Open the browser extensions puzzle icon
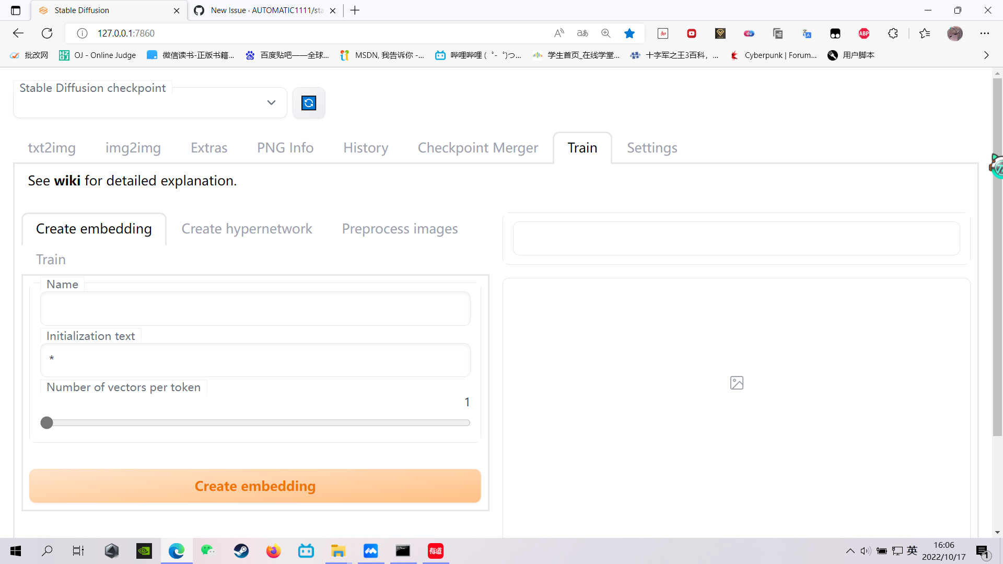This screenshot has height=564, width=1003. click(x=893, y=33)
